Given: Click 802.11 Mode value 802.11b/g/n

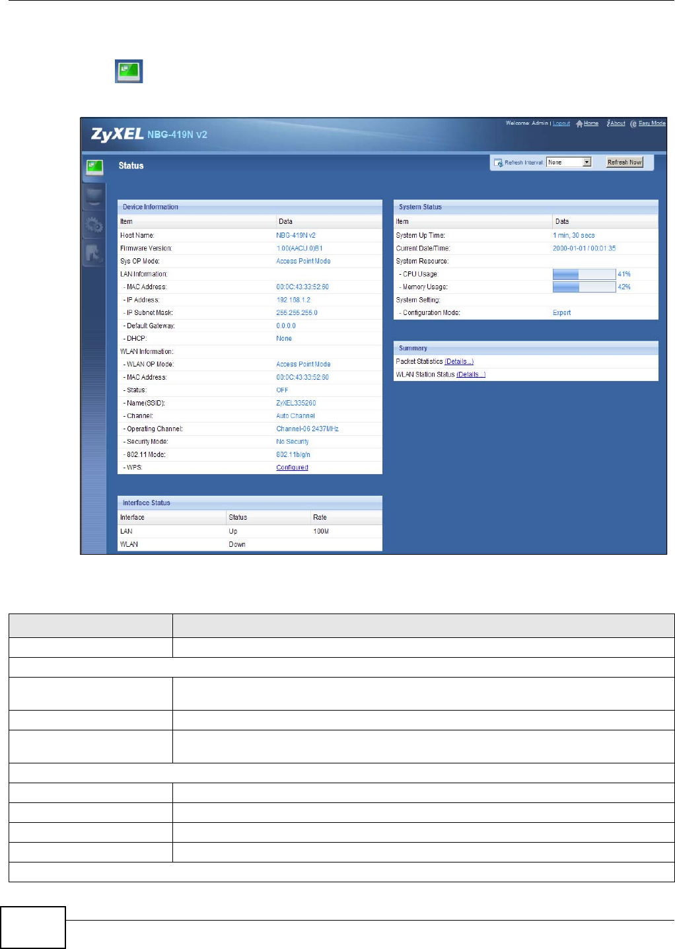Looking at the screenshot, I should click(x=293, y=455).
